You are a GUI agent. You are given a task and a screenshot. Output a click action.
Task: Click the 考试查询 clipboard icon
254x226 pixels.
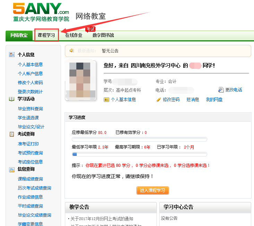12,134
